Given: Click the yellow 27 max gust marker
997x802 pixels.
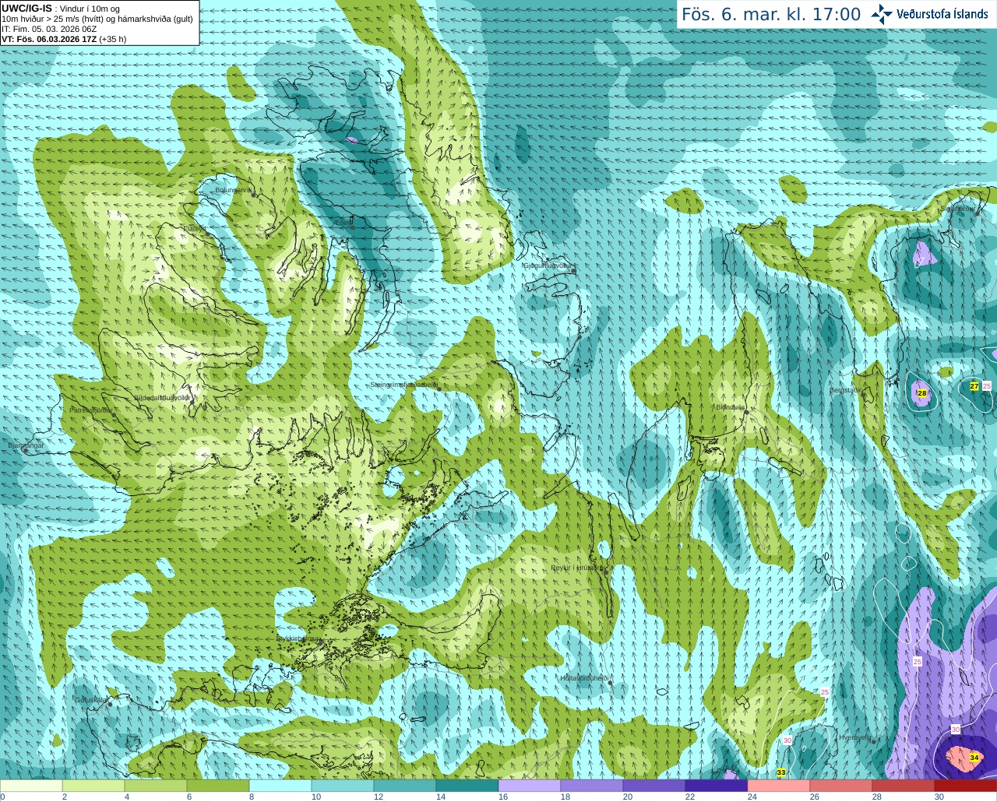Looking at the screenshot, I should coord(974,386).
